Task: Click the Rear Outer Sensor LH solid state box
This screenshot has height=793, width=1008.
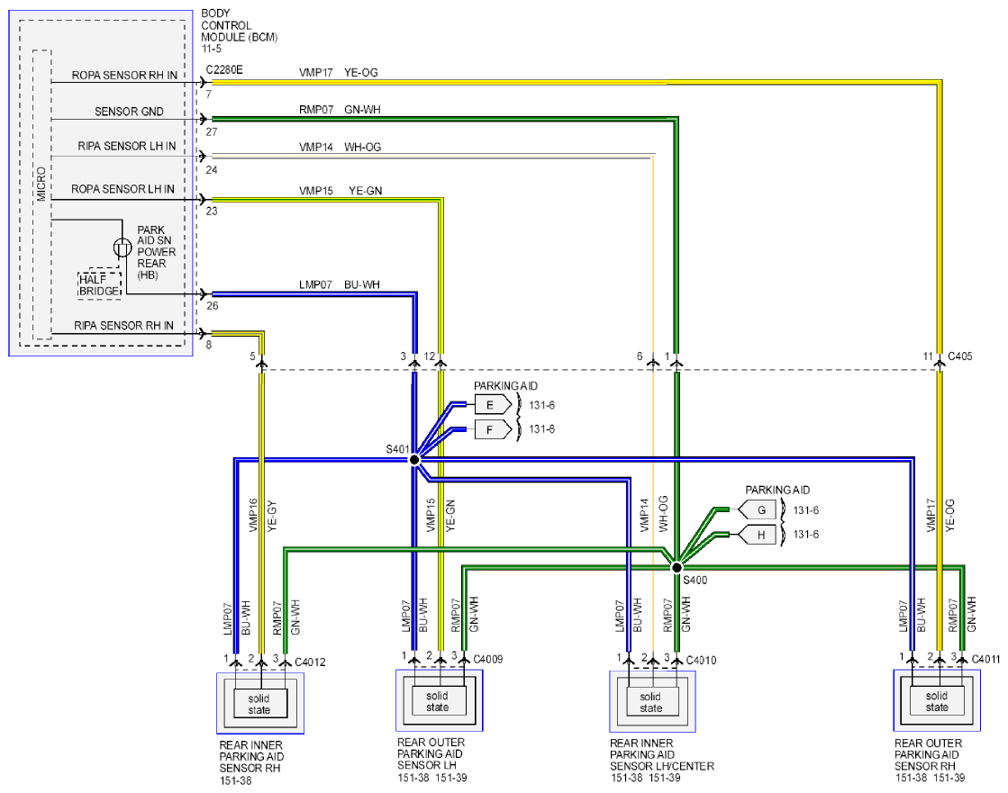Action: point(437,701)
